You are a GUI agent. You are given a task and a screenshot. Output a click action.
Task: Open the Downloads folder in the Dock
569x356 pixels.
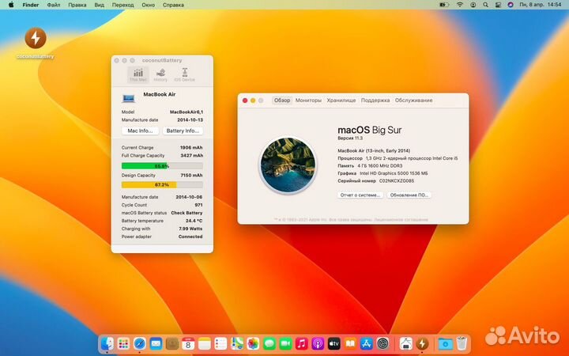tap(445, 343)
